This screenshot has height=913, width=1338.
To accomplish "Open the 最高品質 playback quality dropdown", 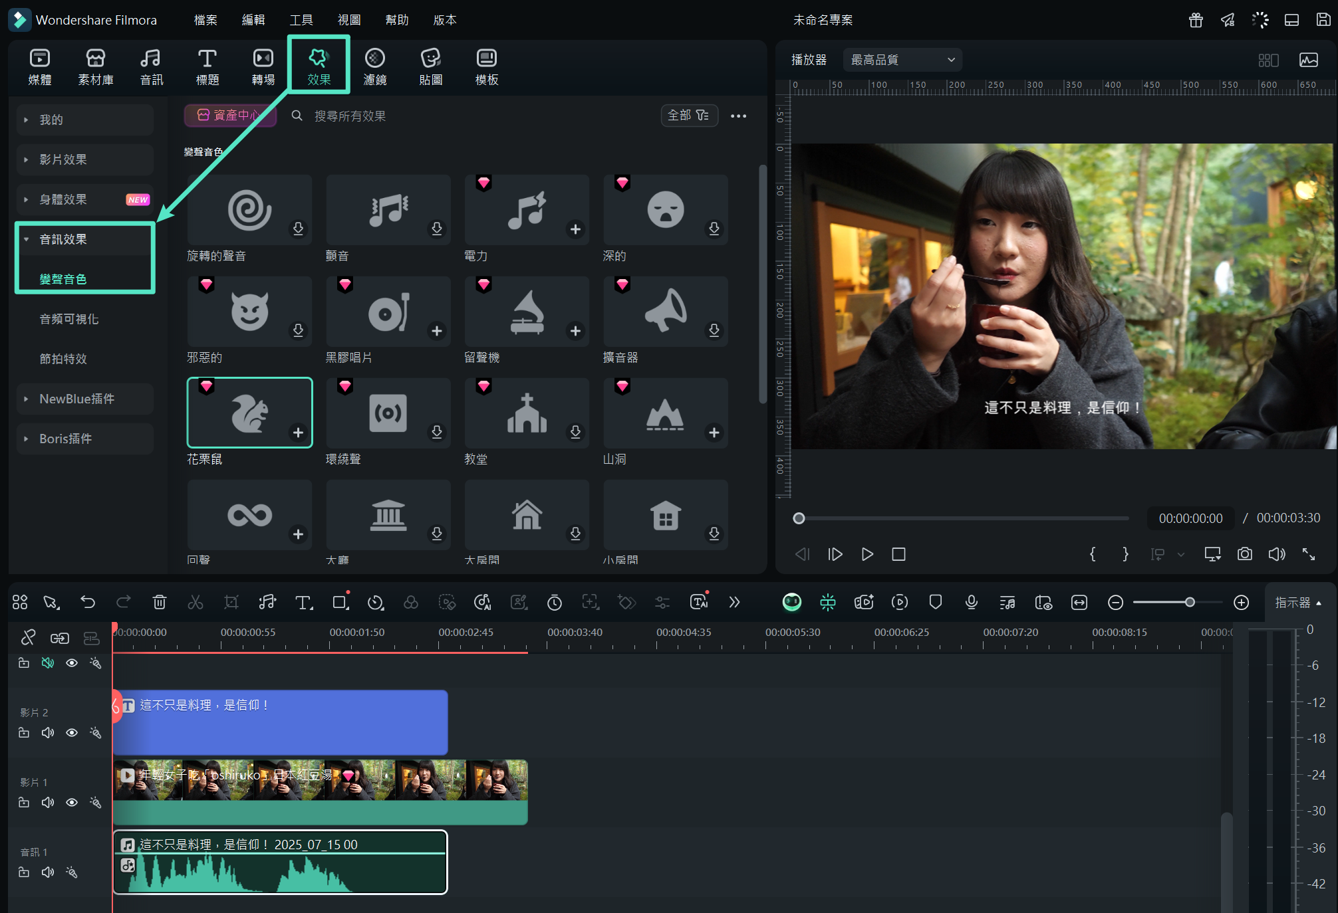I will point(902,60).
